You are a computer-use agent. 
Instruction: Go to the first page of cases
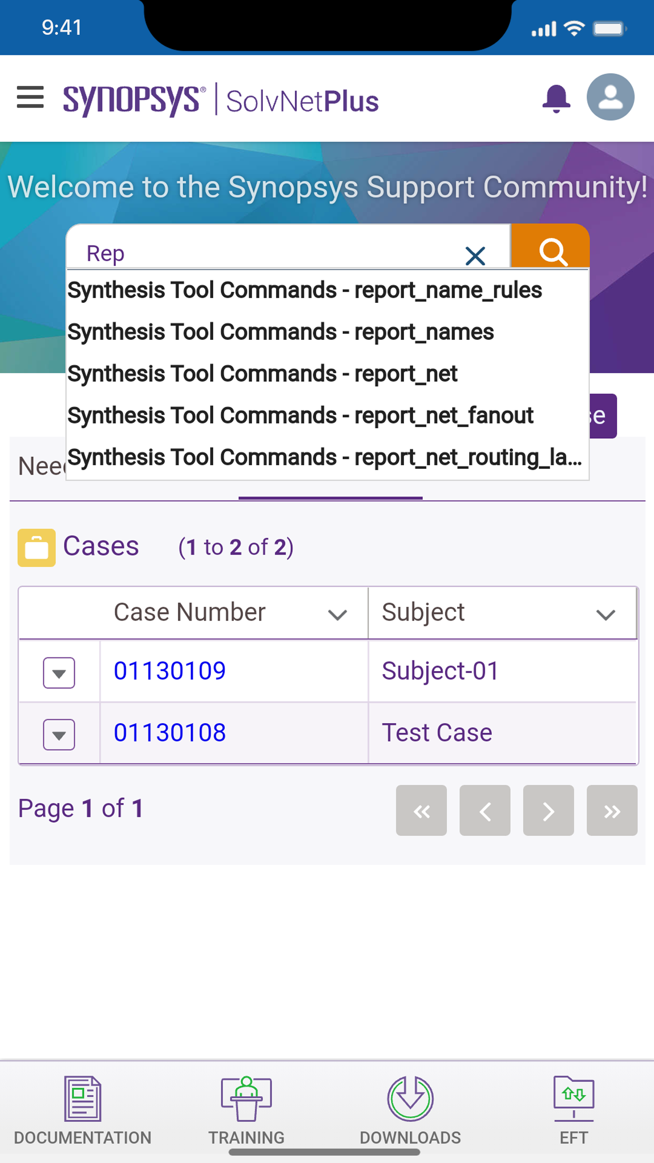click(x=421, y=811)
